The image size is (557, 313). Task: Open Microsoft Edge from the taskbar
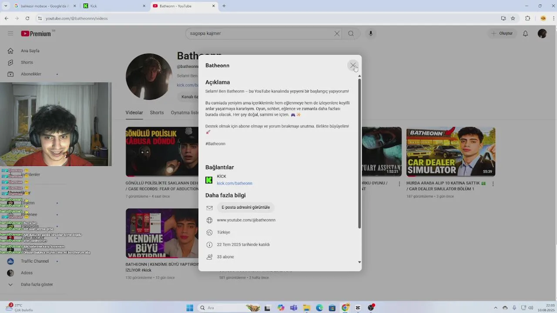[x=319, y=308]
